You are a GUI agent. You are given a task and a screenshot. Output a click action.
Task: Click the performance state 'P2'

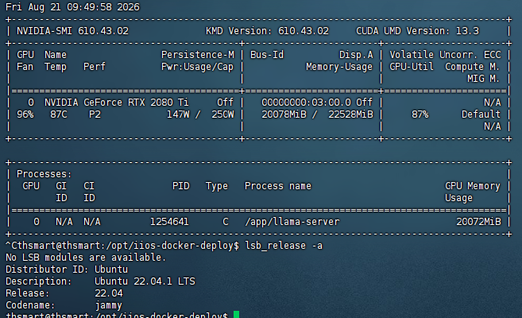coord(95,114)
